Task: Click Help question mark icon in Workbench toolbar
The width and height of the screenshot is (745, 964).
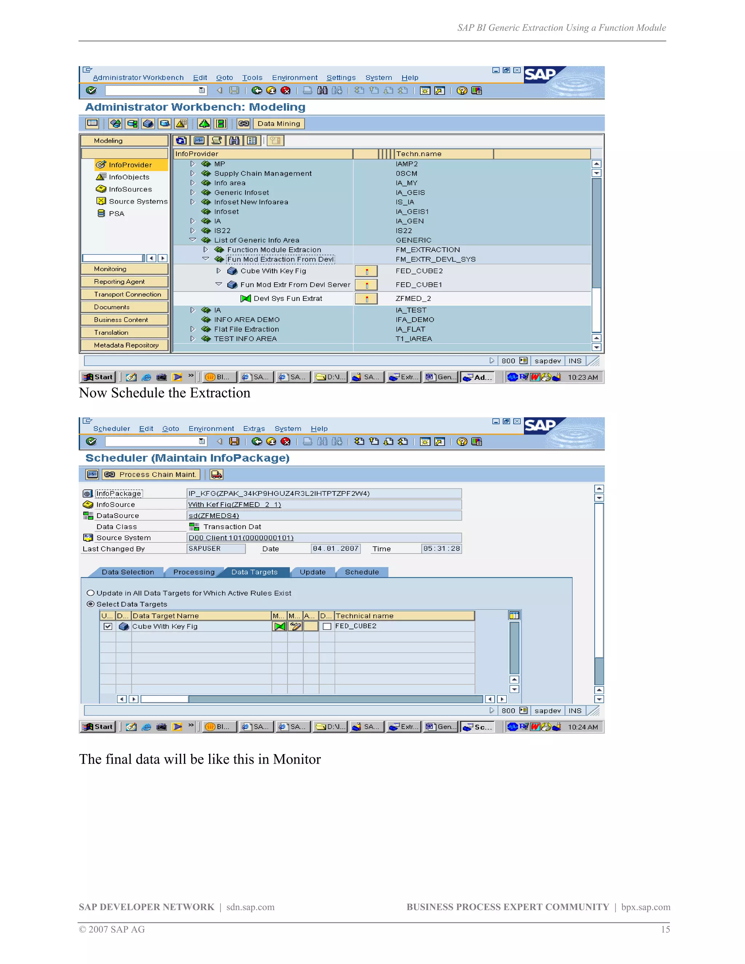Action: [462, 91]
